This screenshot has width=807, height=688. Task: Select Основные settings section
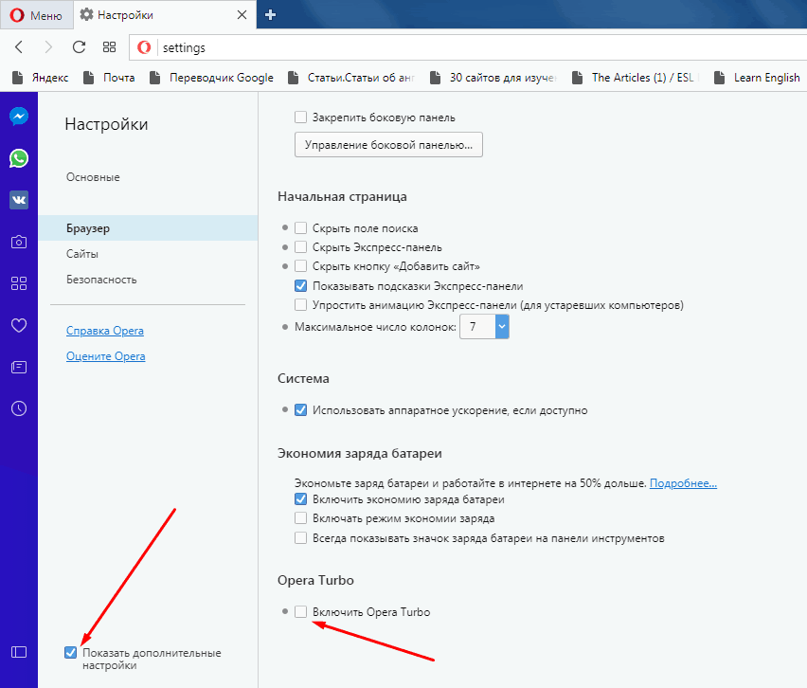click(93, 177)
